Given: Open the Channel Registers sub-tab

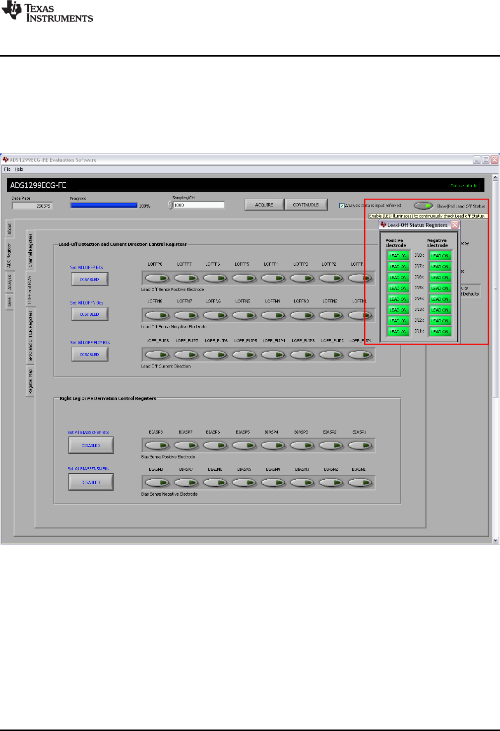Looking at the screenshot, I should pos(30,250).
